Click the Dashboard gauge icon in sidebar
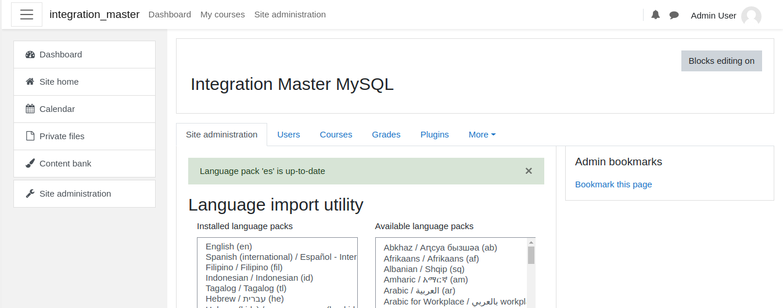The height and width of the screenshot is (308, 783). coord(30,55)
